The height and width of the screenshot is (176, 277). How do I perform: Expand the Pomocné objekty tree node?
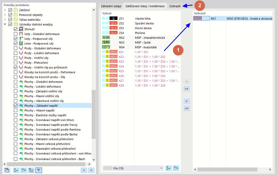[x=5, y=15]
